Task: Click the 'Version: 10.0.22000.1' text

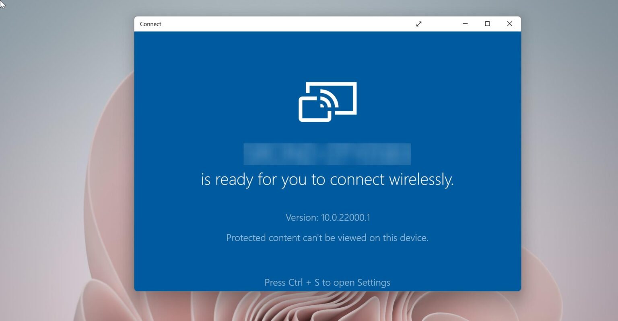Action: pos(328,217)
